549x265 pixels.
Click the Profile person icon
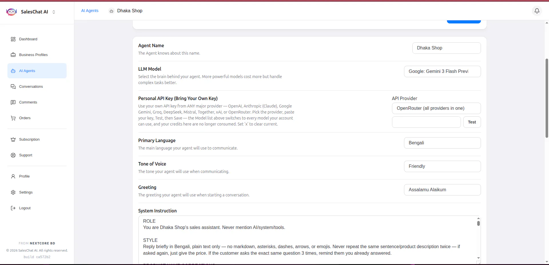point(13,176)
